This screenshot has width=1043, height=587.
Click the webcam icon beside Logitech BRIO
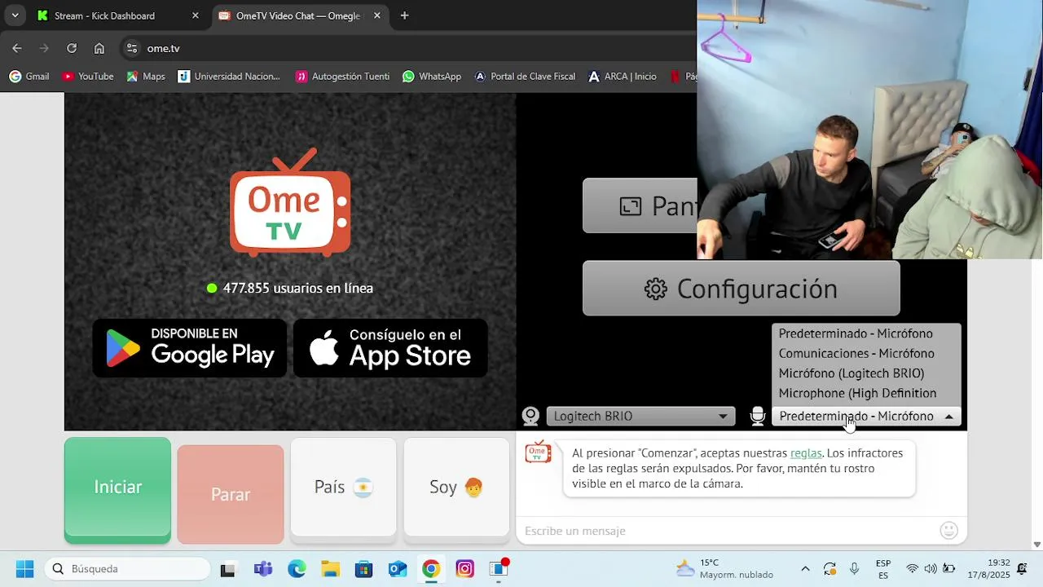(x=530, y=416)
